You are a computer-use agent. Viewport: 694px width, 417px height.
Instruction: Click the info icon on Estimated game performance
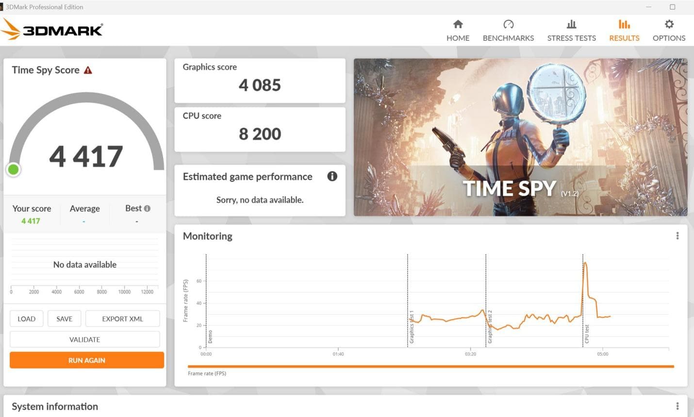pos(332,176)
